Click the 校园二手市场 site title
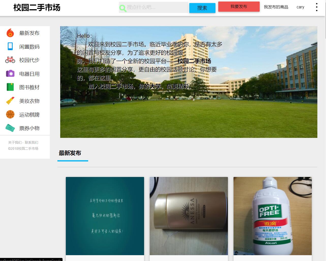 (x=37, y=8)
